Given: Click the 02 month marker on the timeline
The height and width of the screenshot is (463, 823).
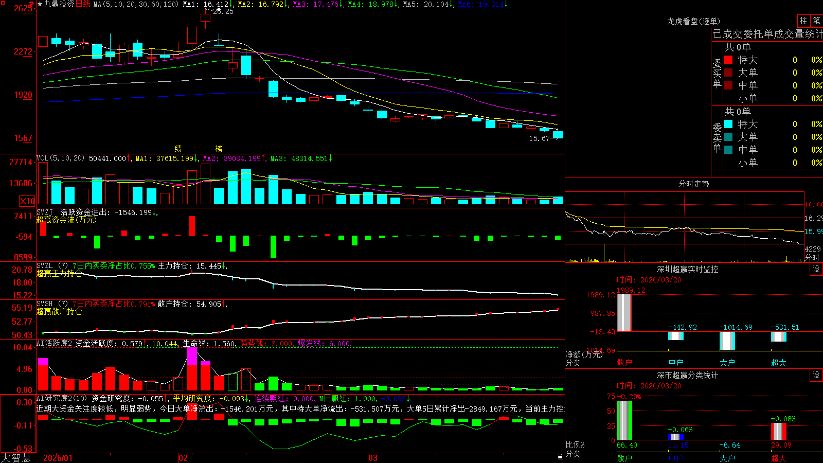Looking at the screenshot, I should (183, 458).
